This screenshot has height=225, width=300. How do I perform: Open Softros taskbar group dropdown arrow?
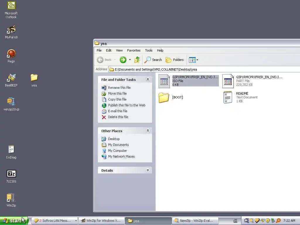pyautogui.click(x=76, y=221)
